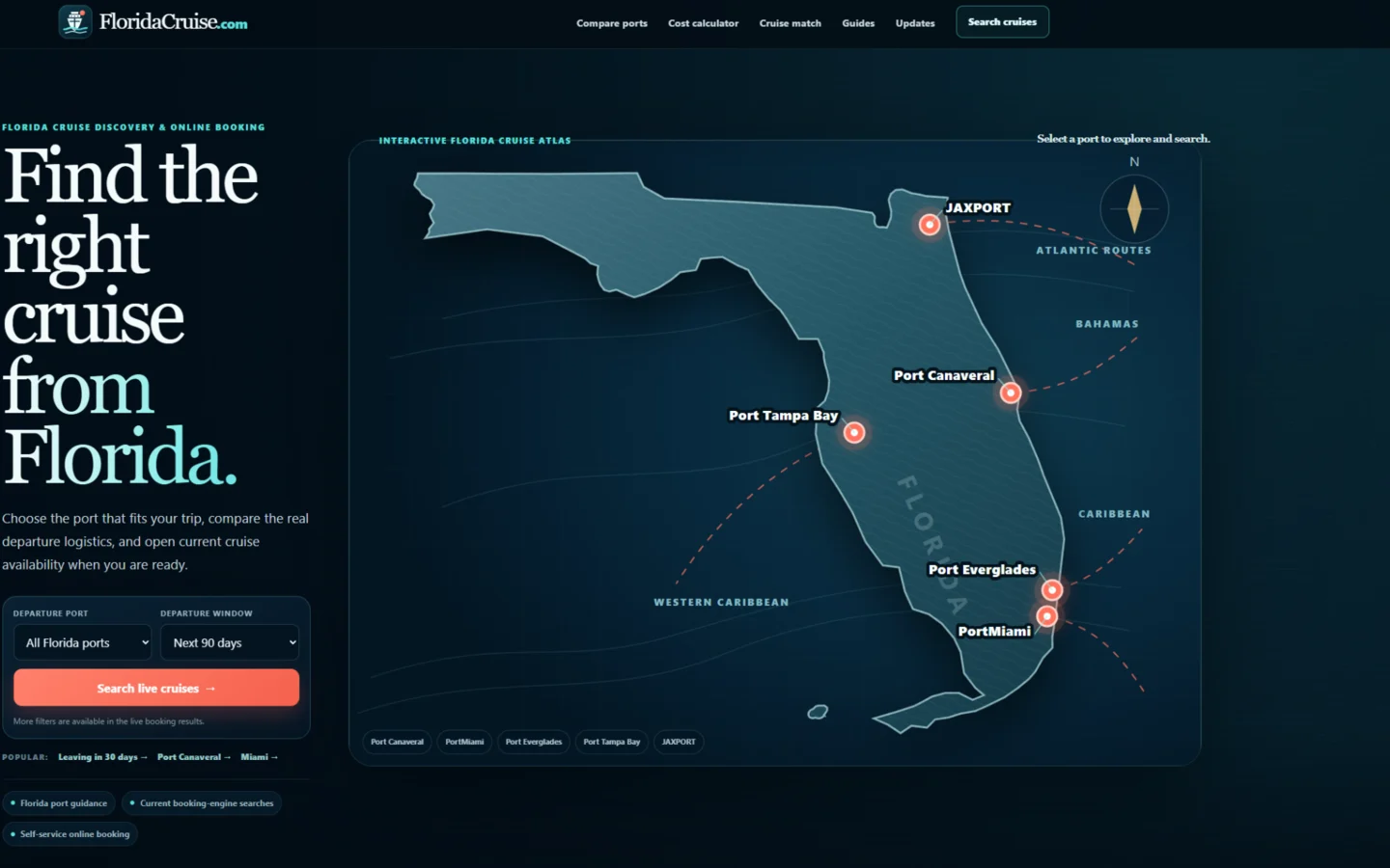Click the PortMiami chip below map
The width and height of the screenshot is (1390, 868).
[464, 742]
